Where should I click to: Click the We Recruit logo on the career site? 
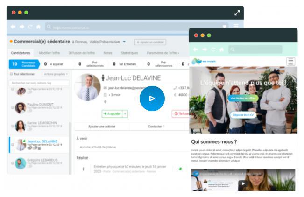[204, 61]
